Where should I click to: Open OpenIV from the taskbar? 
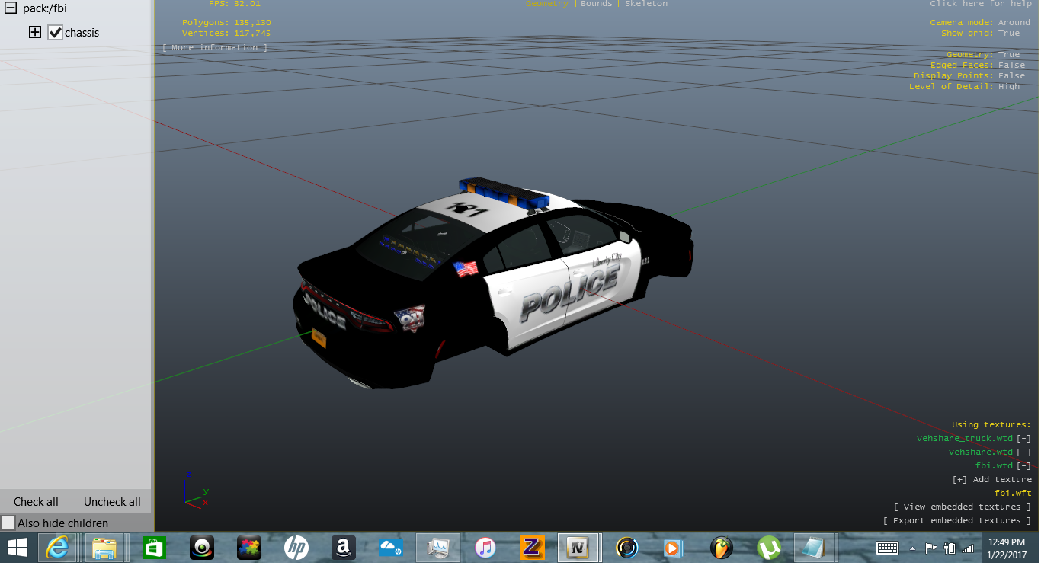click(x=579, y=548)
